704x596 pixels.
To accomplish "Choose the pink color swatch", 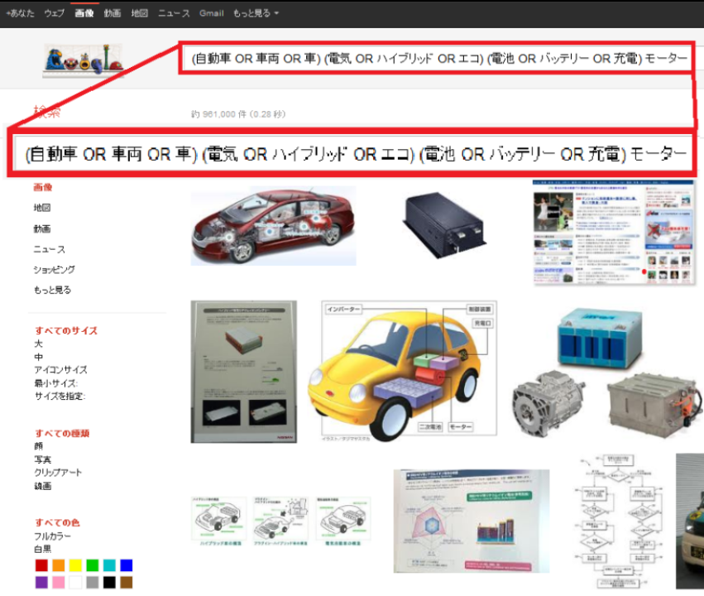I will [58, 583].
